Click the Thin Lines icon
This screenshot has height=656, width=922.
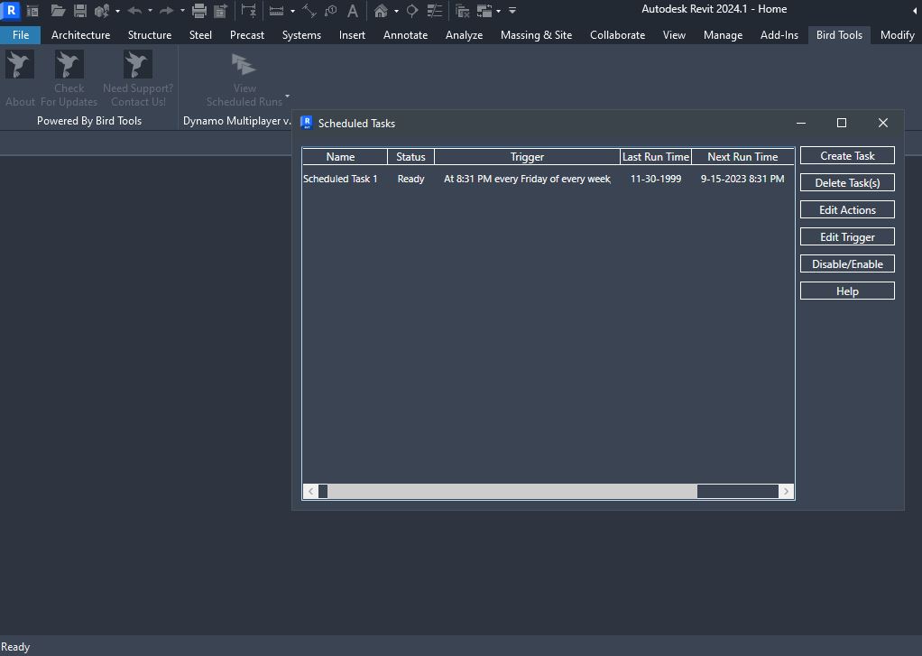(x=435, y=11)
